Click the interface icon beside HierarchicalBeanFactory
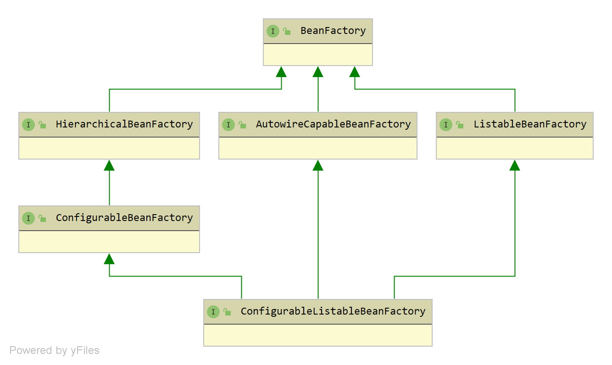The image size is (612, 365). pos(28,125)
